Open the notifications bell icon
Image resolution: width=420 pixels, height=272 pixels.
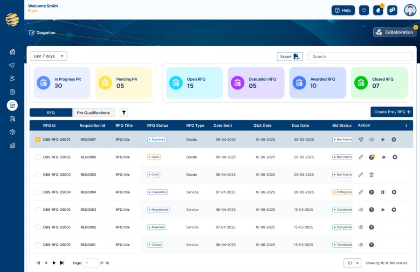pyautogui.click(x=378, y=10)
